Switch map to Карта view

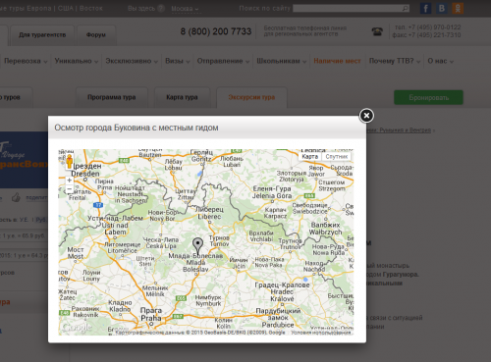pos(309,157)
